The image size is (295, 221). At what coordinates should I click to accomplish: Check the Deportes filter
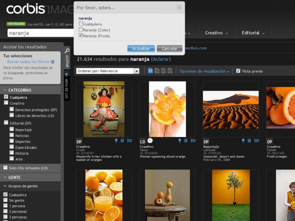click(x=12, y=141)
